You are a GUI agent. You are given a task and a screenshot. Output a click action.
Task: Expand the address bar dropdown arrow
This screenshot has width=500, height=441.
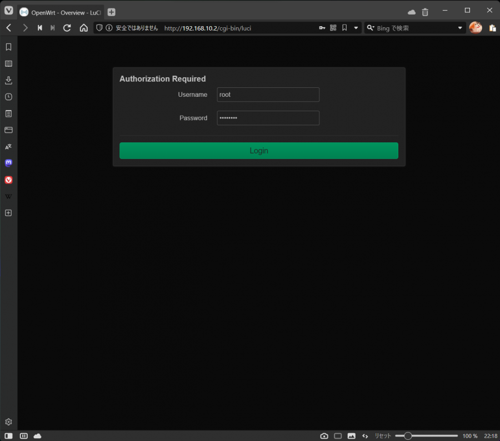point(356,28)
